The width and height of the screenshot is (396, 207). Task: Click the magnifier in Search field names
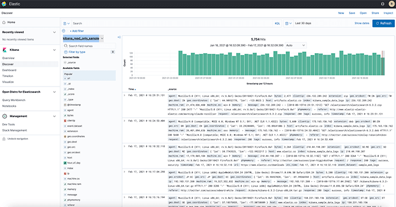click(66, 46)
